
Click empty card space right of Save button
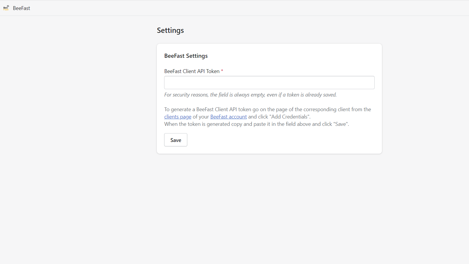tap(278, 140)
